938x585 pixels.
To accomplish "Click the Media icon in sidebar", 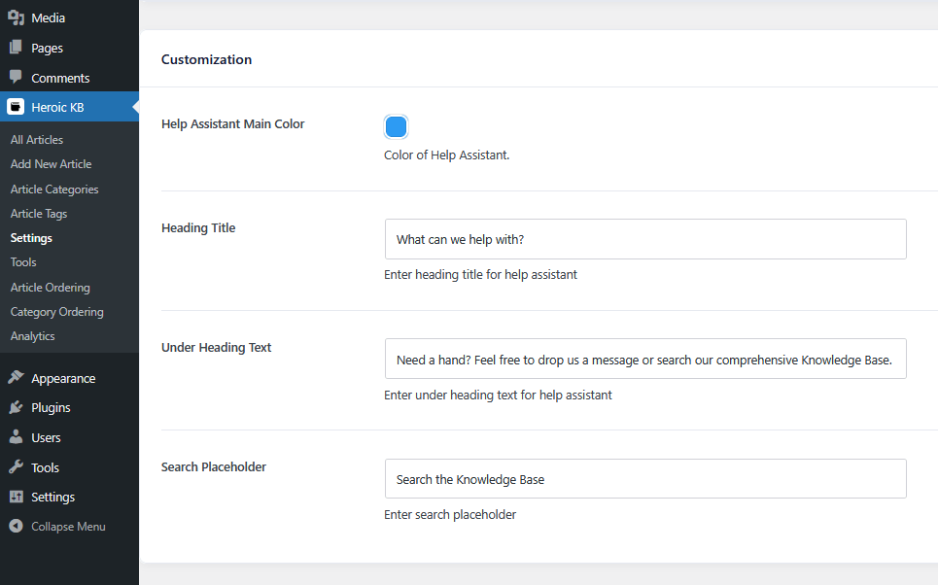I will tap(17, 17).
